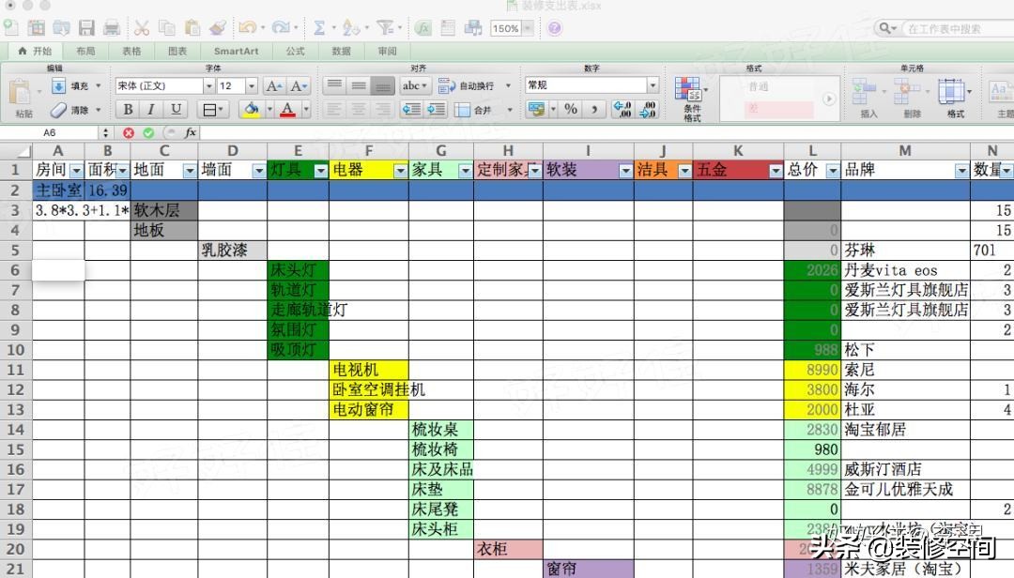The image size is (1014, 578).
Task: Switch to the 数据 tab
Action: click(341, 51)
